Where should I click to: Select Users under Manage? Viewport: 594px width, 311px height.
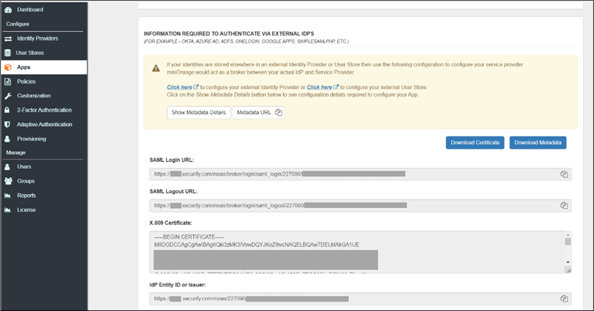click(24, 167)
